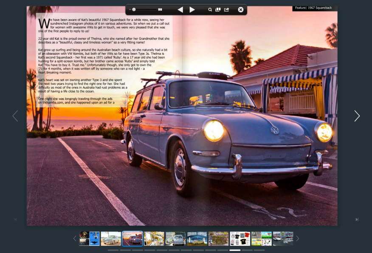
Task: Open thumbnail of white car at drag strip
Action: 283,239
